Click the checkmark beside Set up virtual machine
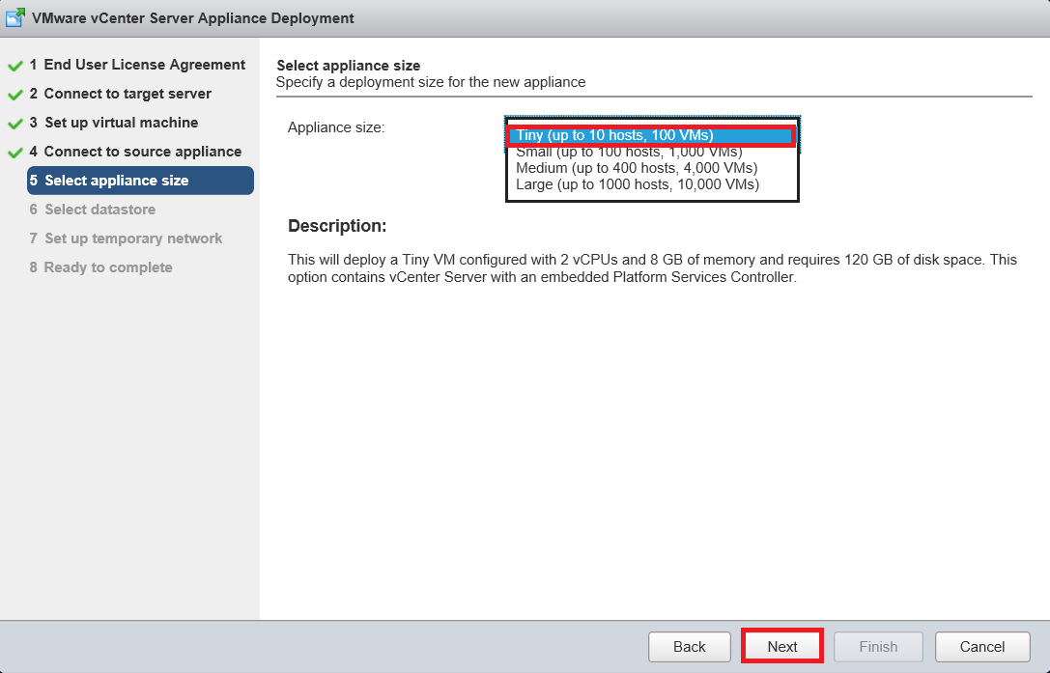Viewport: 1050px width, 673px height. click(x=14, y=124)
